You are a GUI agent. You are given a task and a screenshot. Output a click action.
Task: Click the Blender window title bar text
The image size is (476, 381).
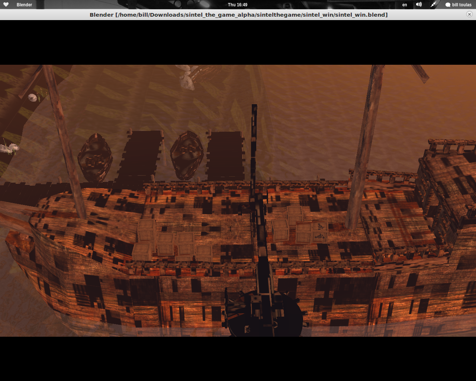[x=238, y=15]
